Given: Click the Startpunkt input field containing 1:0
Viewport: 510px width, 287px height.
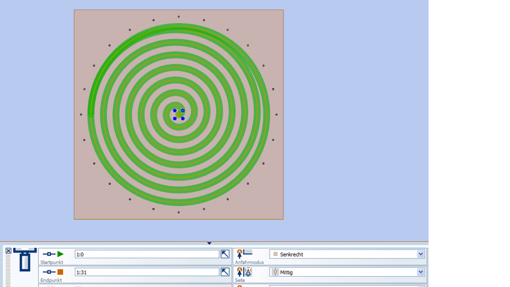Looking at the screenshot, I should pyautogui.click(x=147, y=254).
